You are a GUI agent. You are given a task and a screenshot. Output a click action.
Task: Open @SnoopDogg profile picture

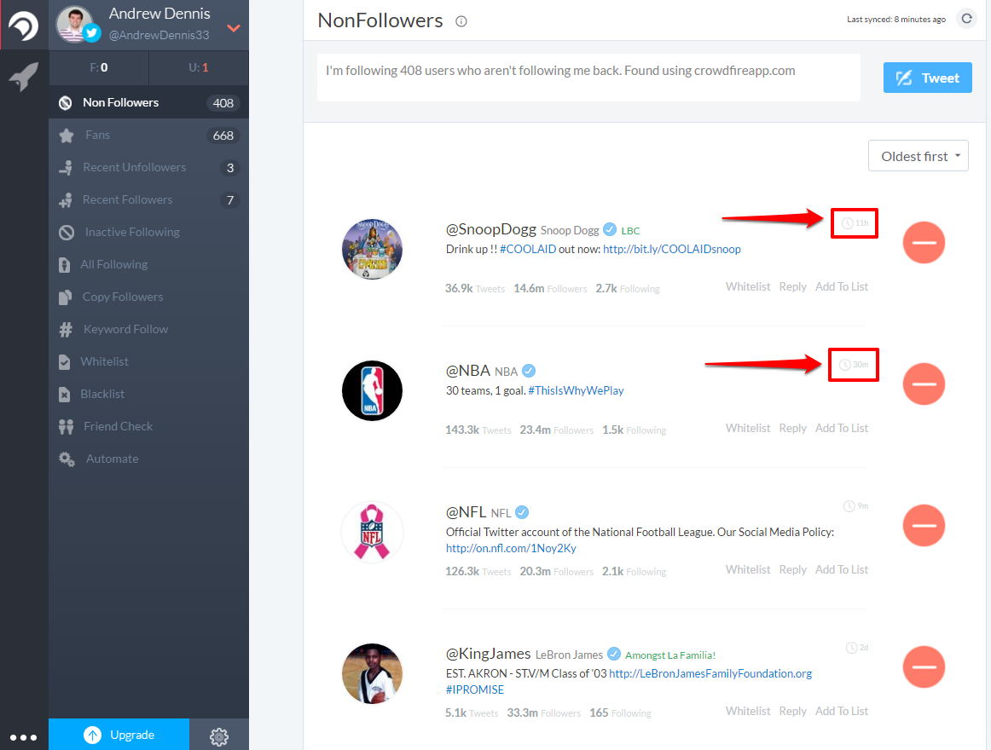tap(372, 250)
